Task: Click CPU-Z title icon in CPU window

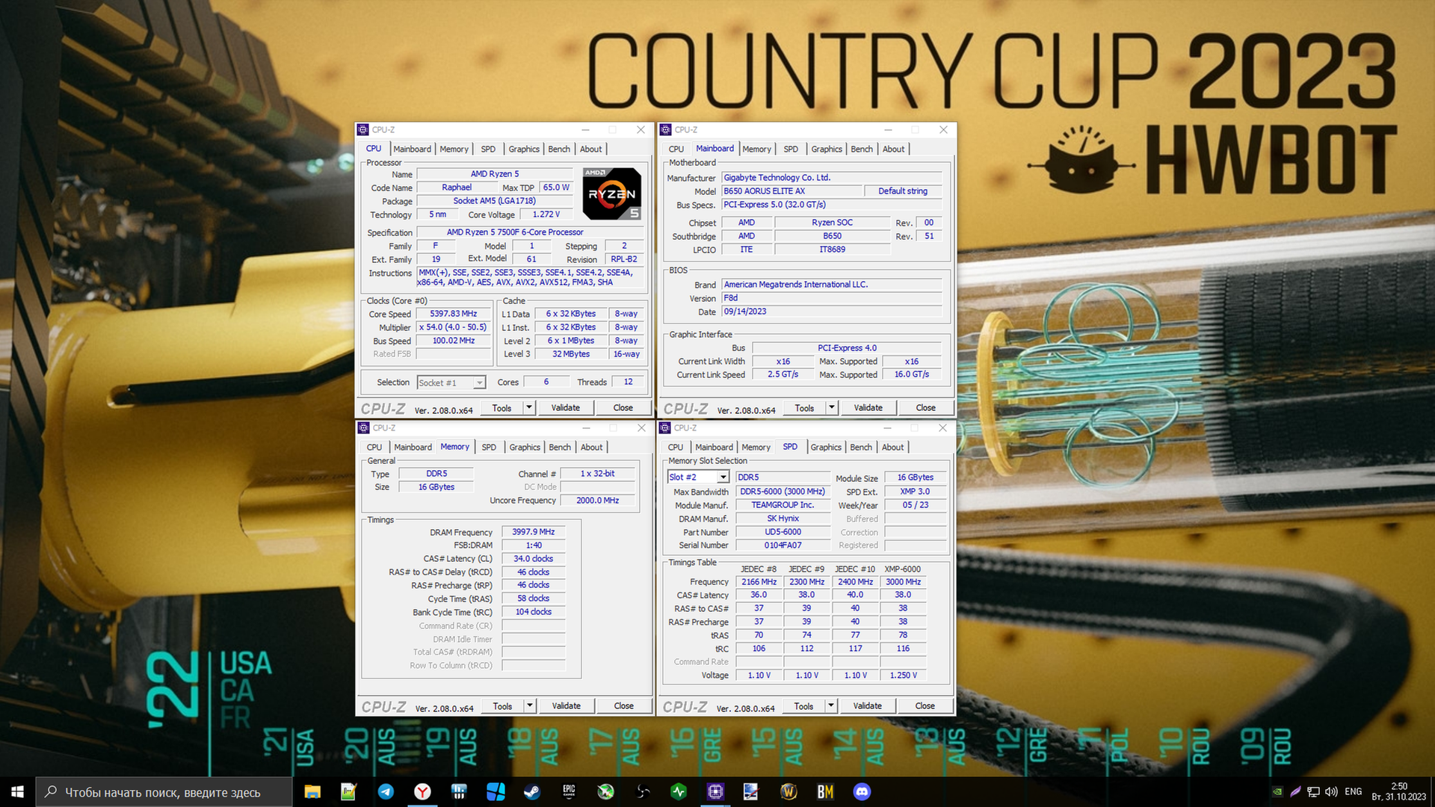Action: click(x=363, y=129)
